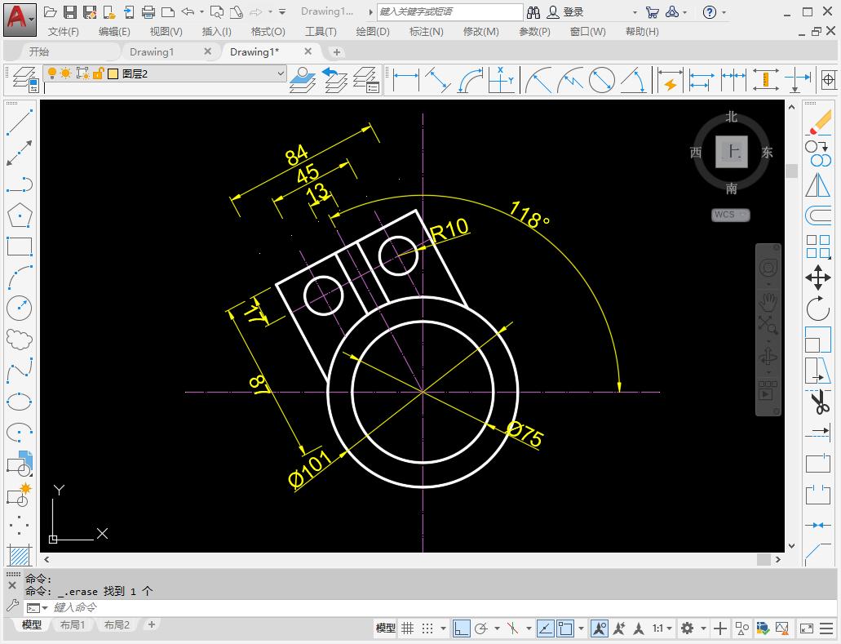841x644 pixels.
Task: Select the Aligned Dimension tool
Action: point(438,80)
